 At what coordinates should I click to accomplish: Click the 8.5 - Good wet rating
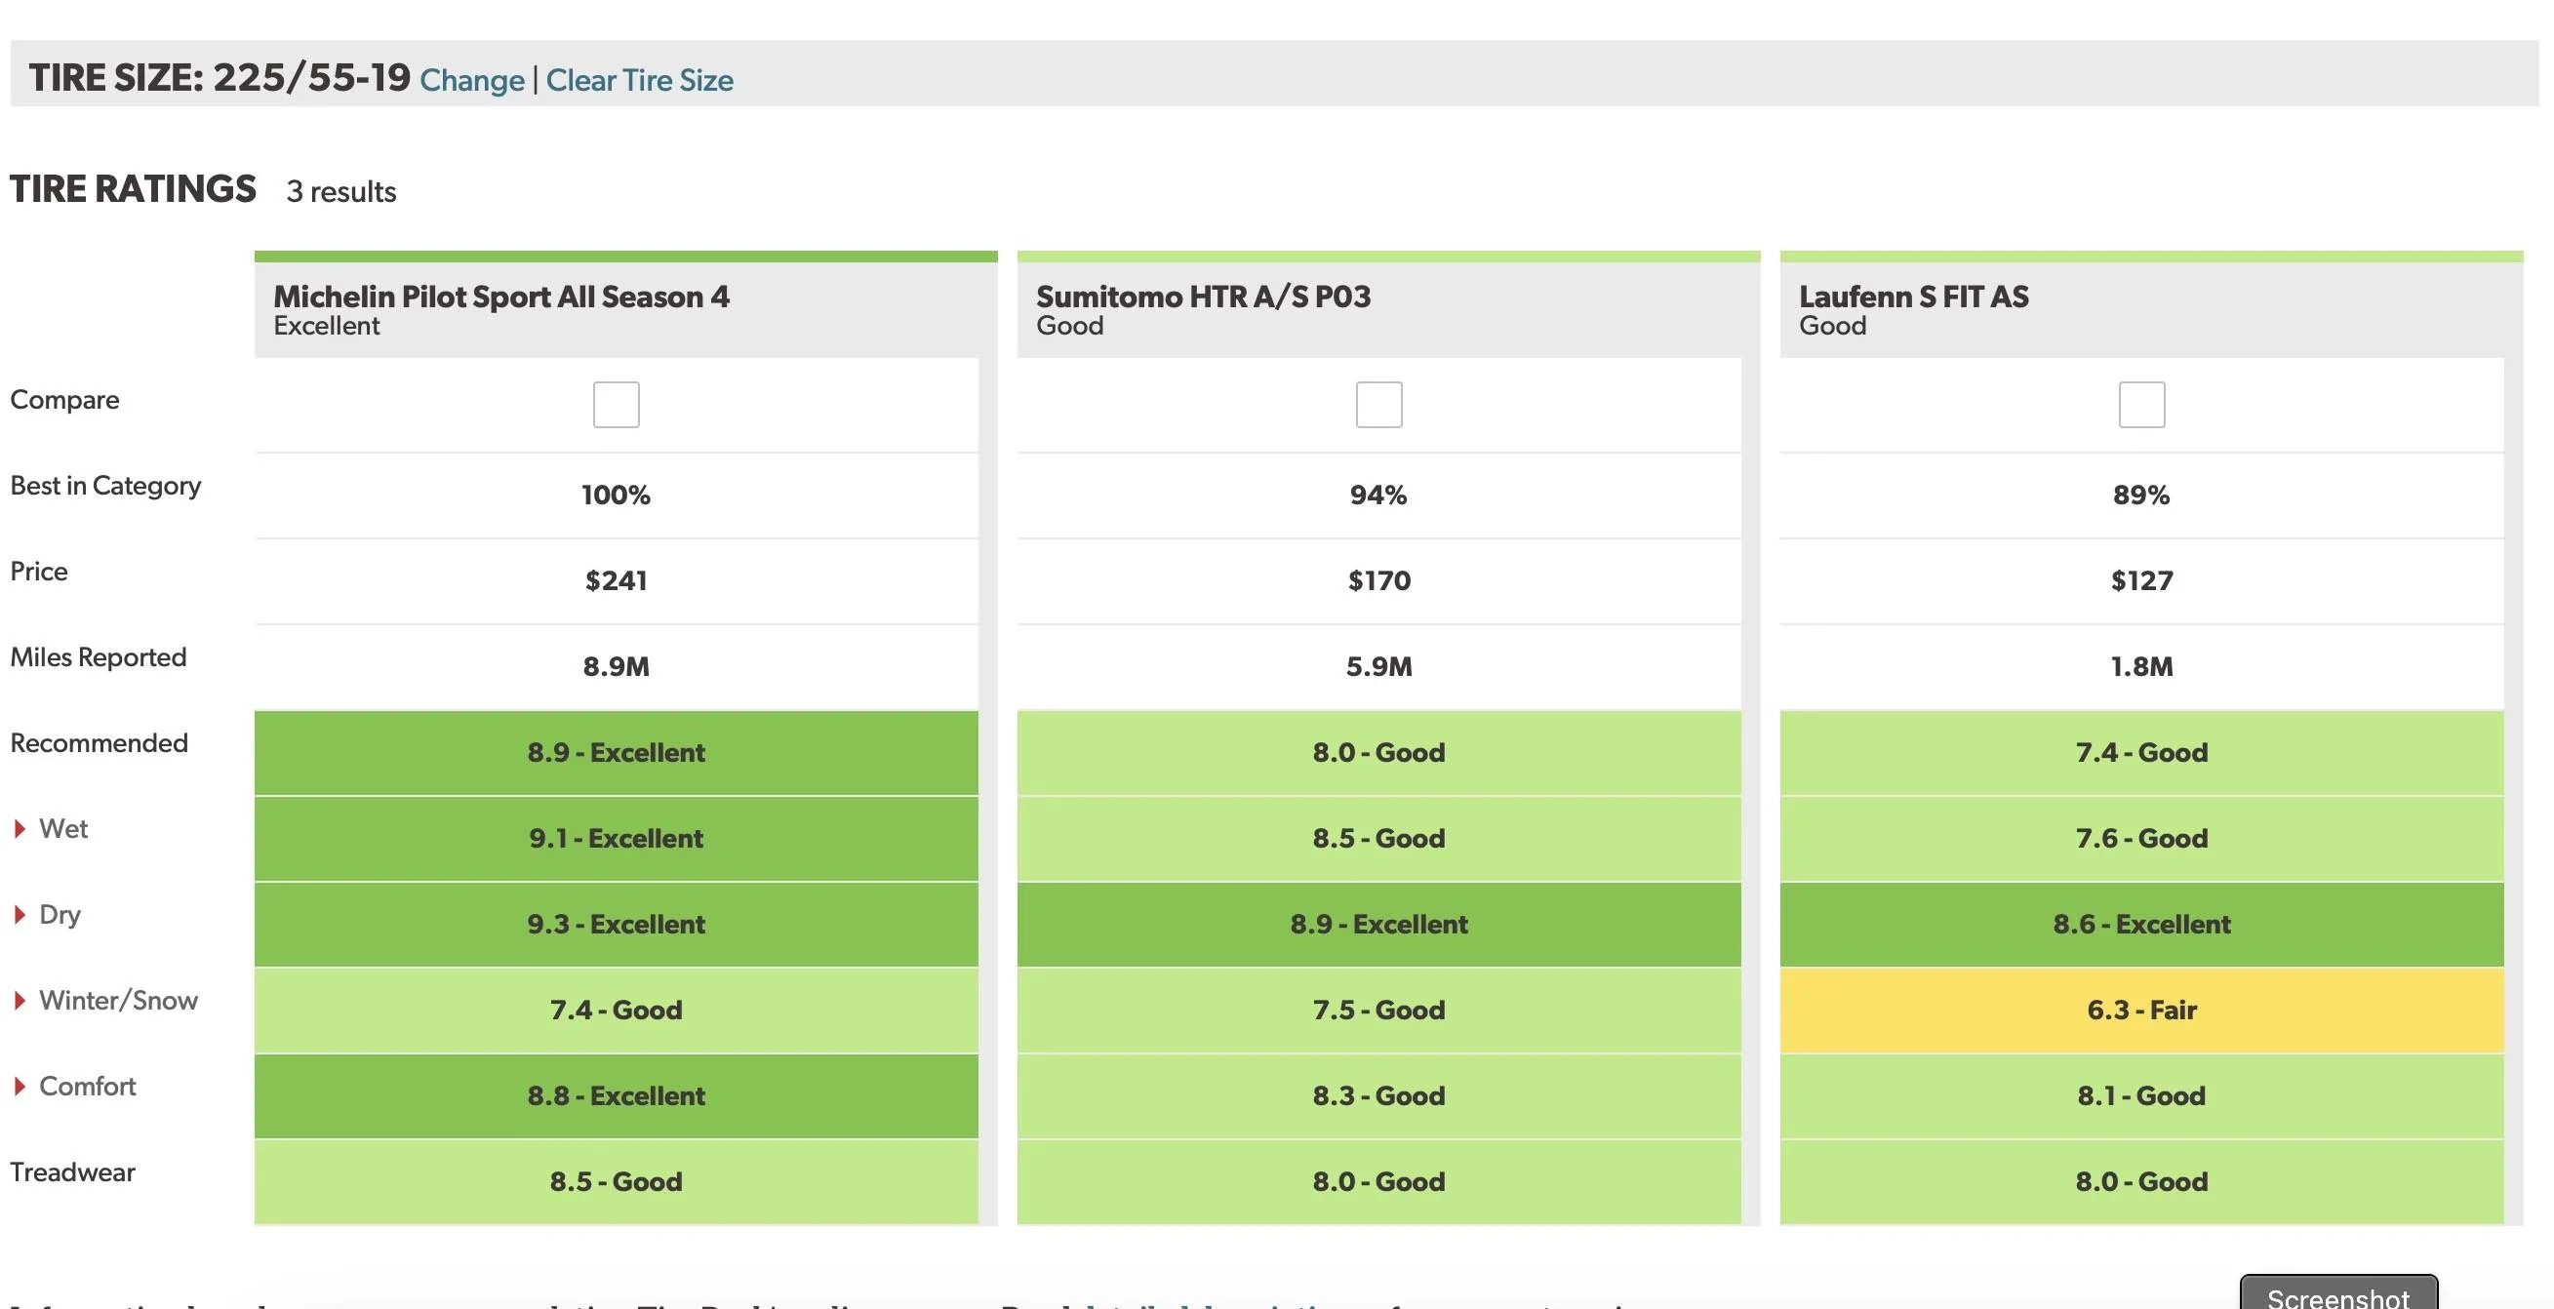click(1379, 839)
